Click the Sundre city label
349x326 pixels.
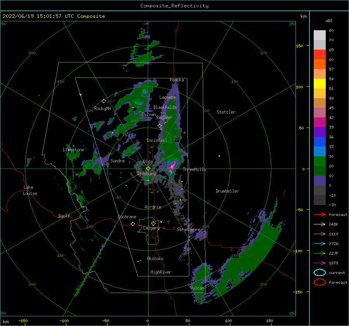tap(117, 161)
